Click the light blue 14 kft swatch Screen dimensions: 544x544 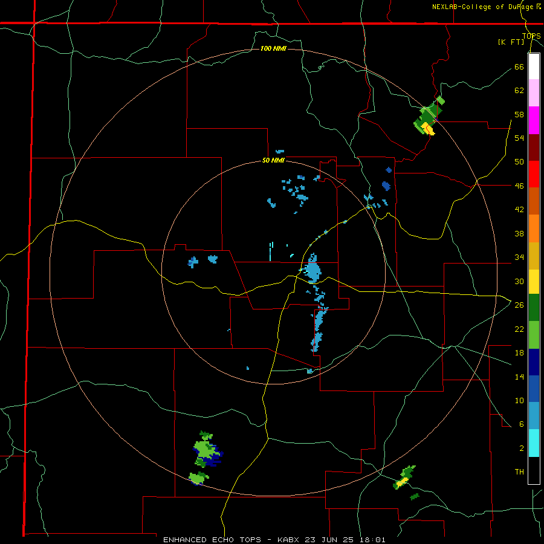click(x=534, y=416)
